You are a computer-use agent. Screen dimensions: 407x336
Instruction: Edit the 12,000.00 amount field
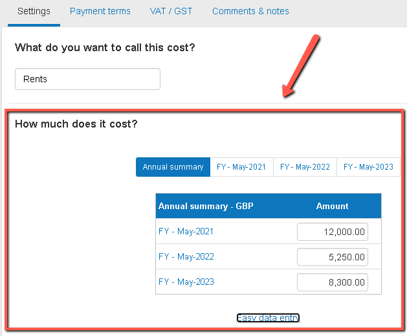pos(333,232)
